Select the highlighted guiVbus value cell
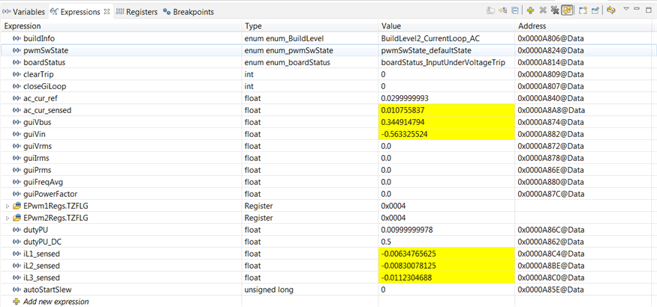657x307 pixels. (x=414, y=122)
